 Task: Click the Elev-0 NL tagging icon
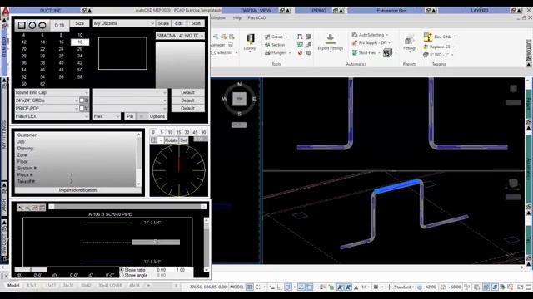point(427,37)
